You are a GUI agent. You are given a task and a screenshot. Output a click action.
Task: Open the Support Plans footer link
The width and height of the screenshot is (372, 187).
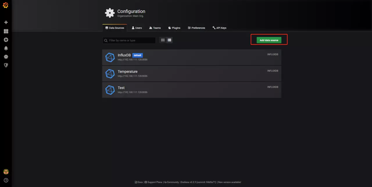click(x=153, y=182)
